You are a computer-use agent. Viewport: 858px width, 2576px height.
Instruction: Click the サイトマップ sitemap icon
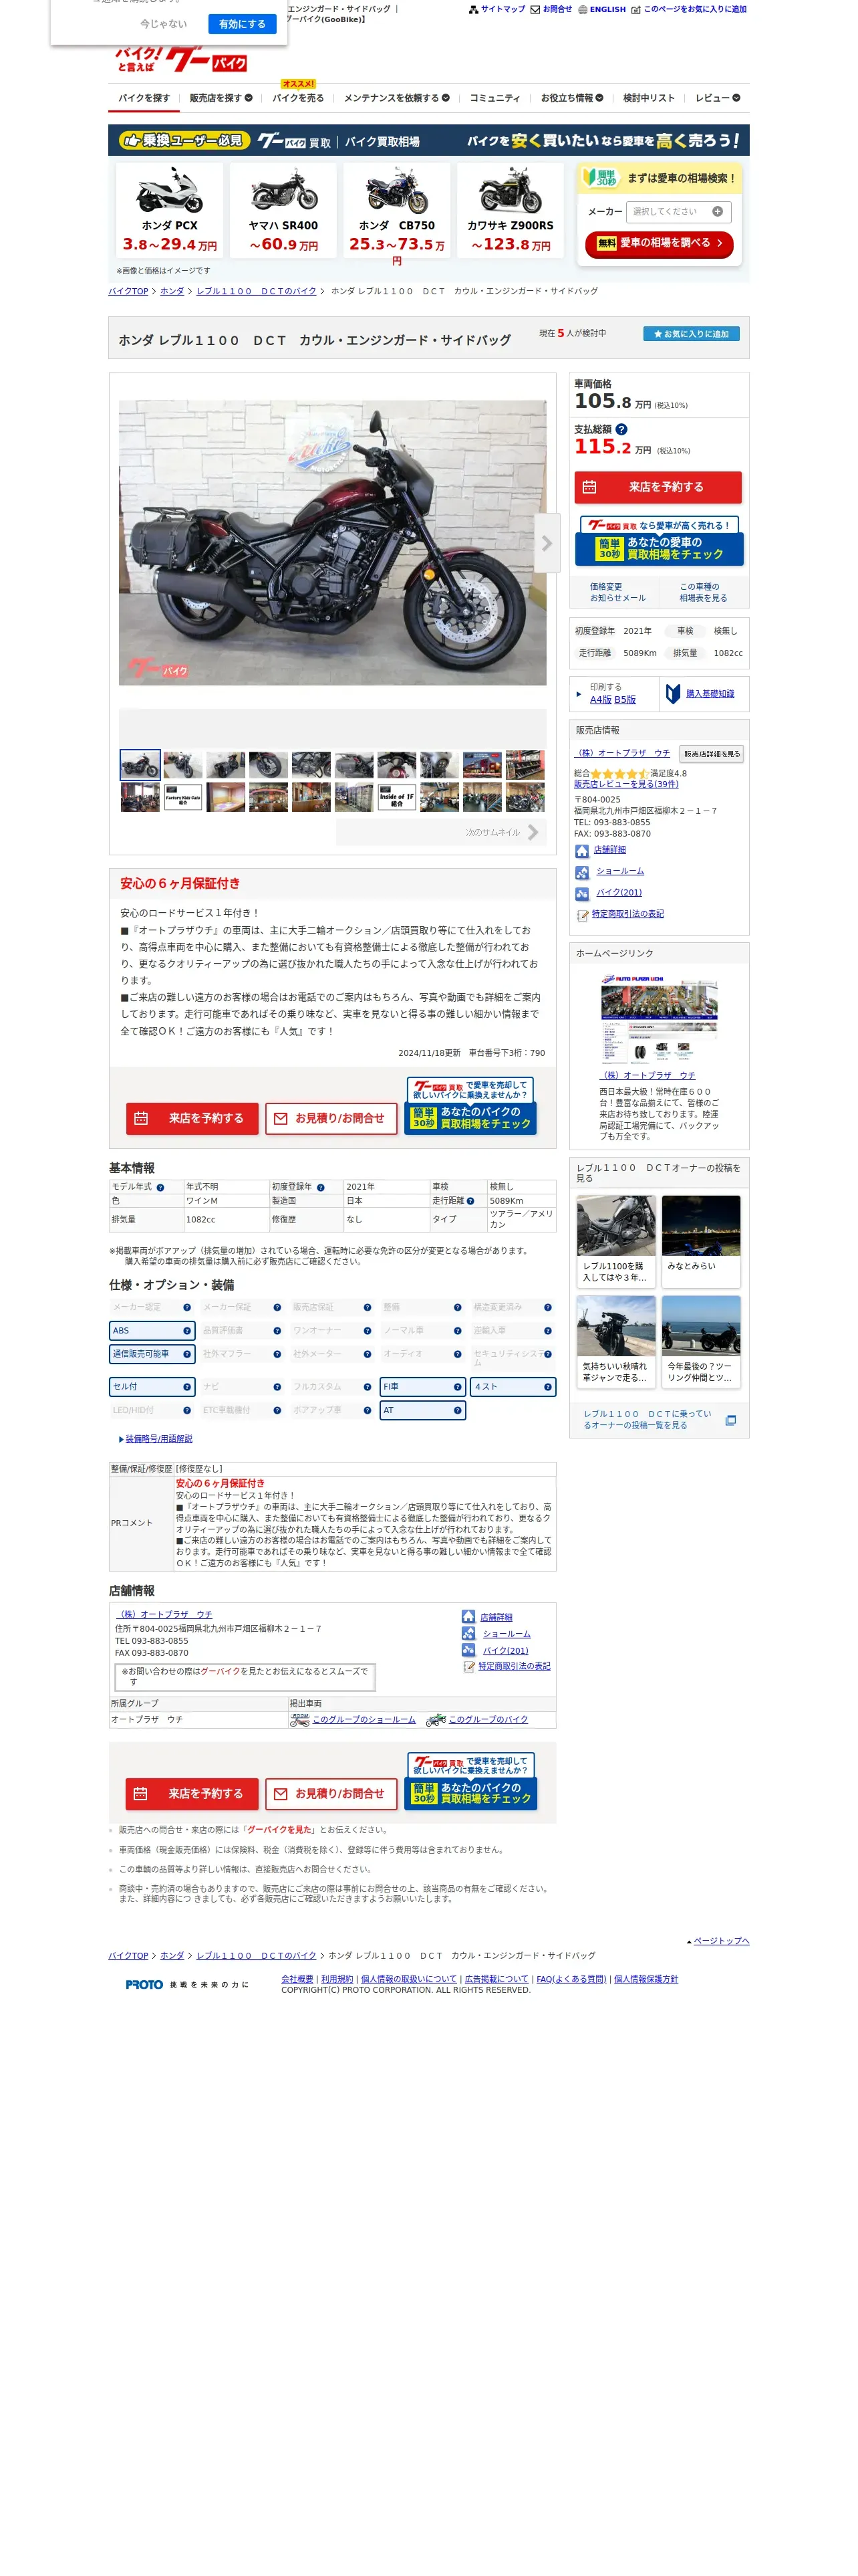point(472,9)
